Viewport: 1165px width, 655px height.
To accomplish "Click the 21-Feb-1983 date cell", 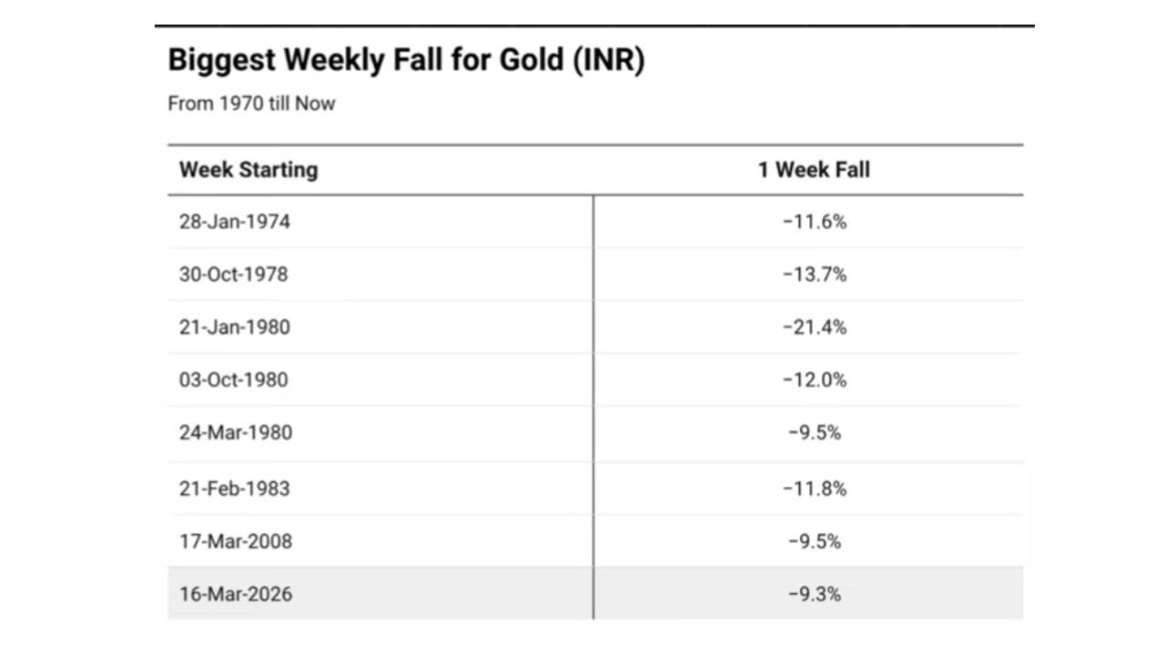I will coord(234,489).
